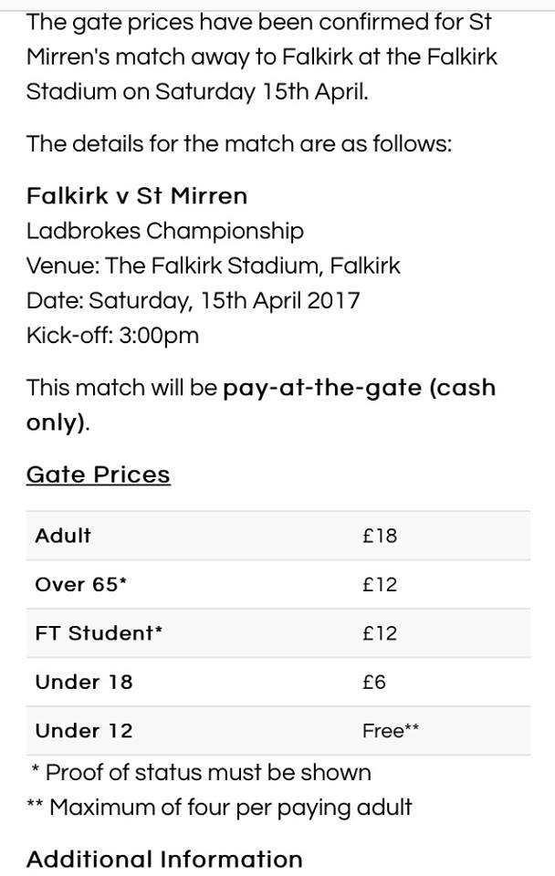Select the Under 18 price row
This screenshot has width=555, height=876.
click(277, 682)
